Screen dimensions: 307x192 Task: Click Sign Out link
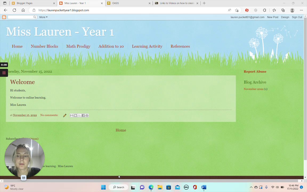297,17
